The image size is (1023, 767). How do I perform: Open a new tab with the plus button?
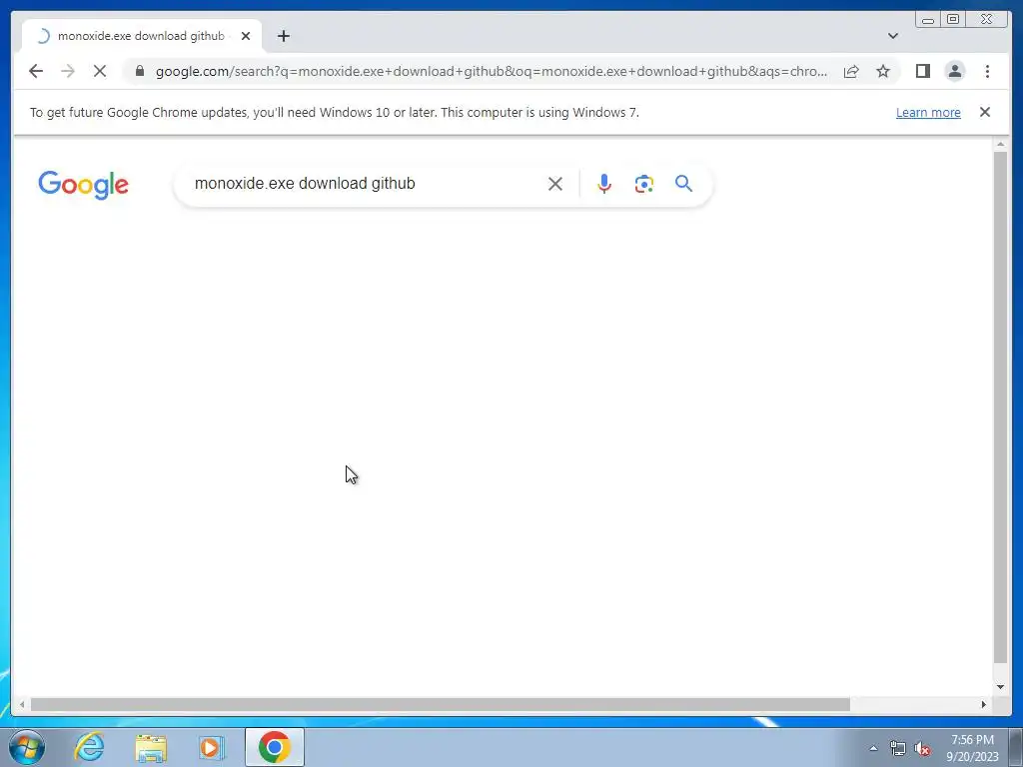click(283, 36)
